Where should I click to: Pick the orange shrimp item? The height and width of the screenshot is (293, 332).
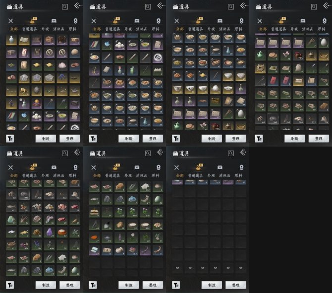[x=158, y=250]
